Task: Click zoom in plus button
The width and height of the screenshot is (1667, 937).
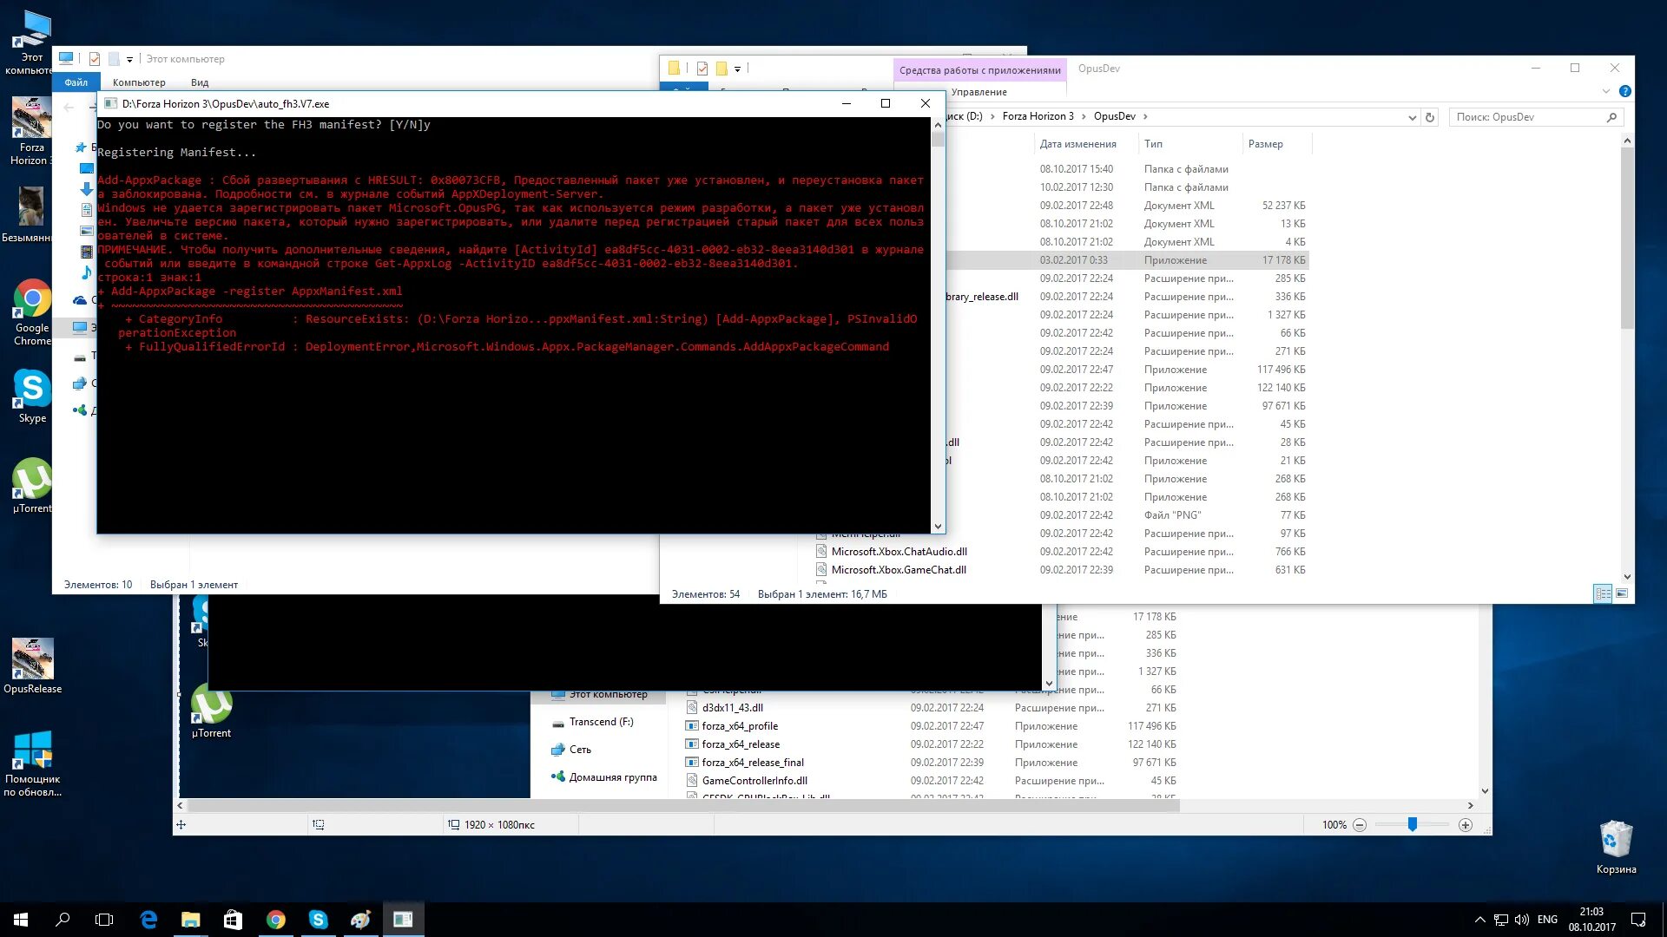Action: pyautogui.click(x=1466, y=825)
